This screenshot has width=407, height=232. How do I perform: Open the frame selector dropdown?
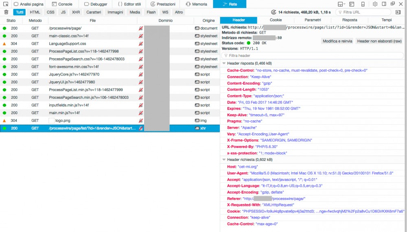point(342,4)
